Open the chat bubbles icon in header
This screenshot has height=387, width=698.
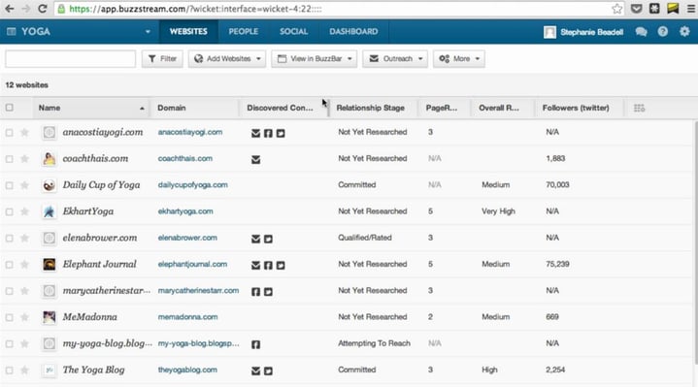(641, 32)
